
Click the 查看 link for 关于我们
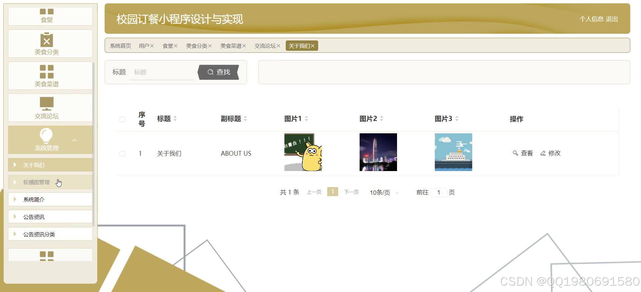[x=523, y=153]
